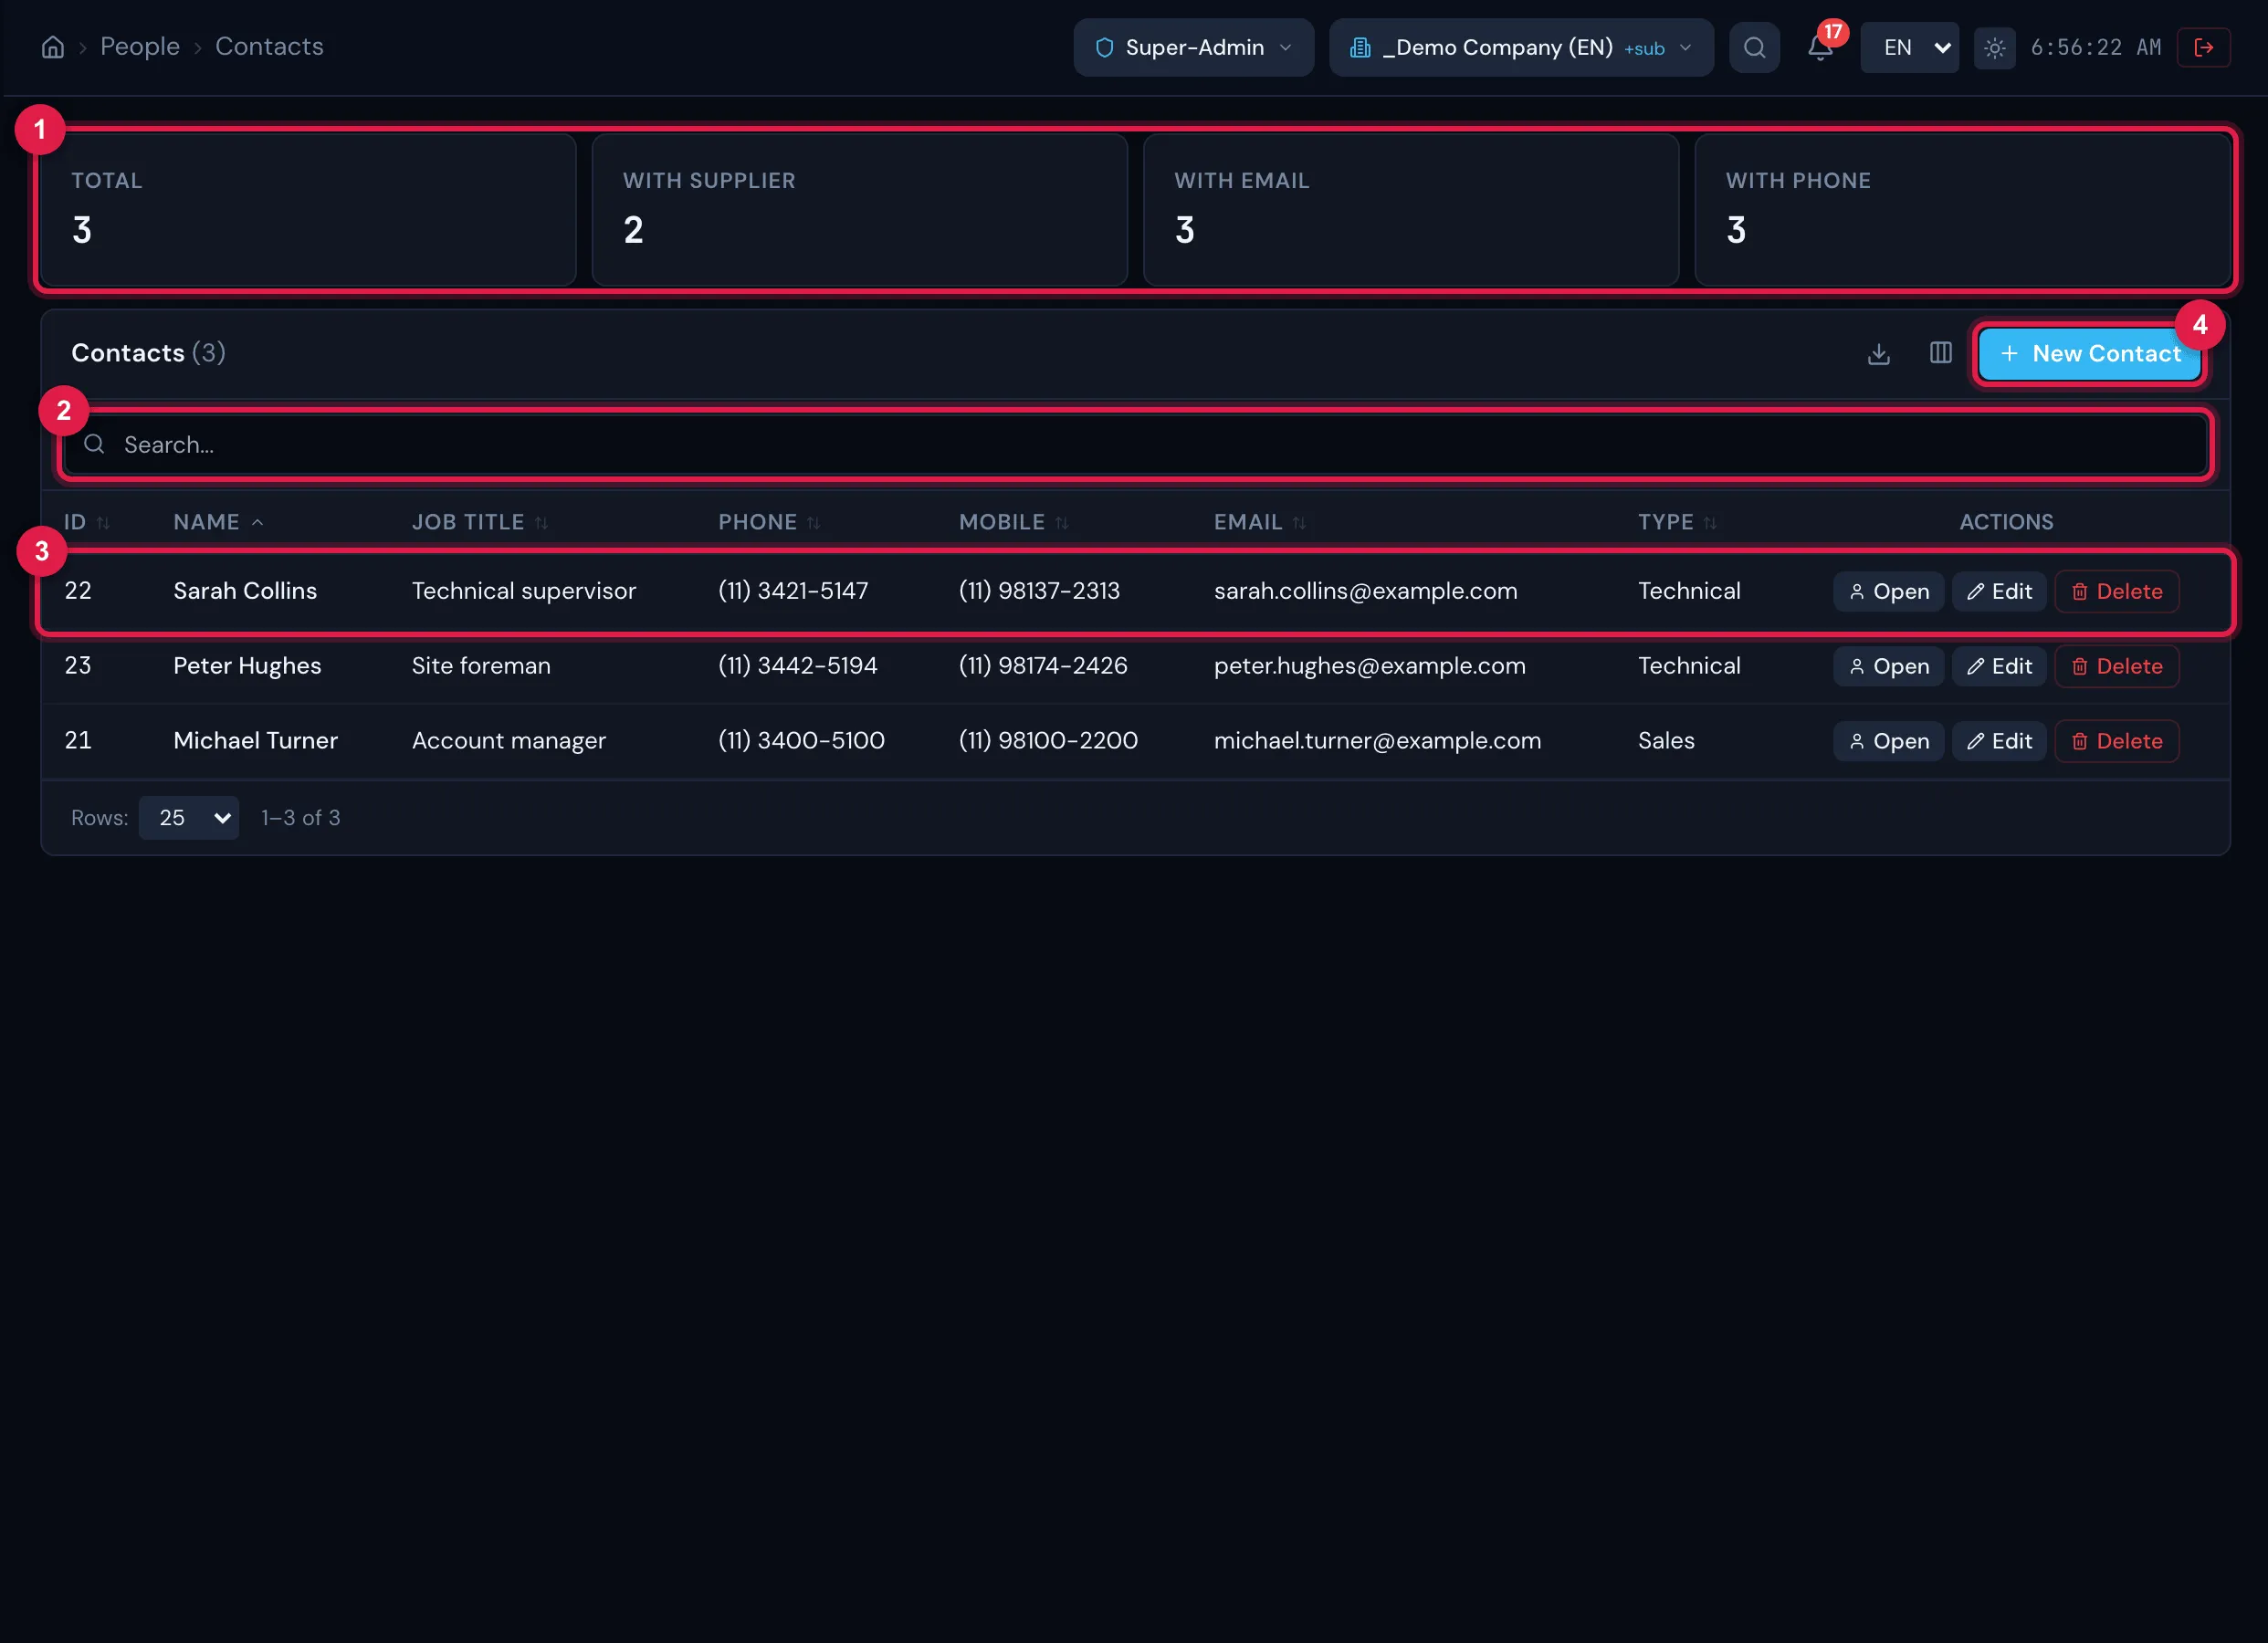Screen dimensions: 2268x1643
Task: Expand the _Demo Company (EN) selector
Action: pos(1520,47)
